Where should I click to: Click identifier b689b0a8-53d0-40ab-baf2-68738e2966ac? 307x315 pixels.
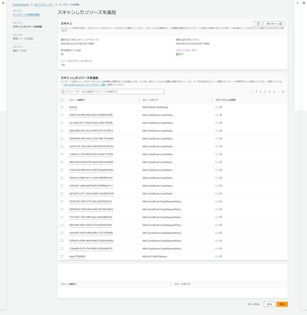coord(91,209)
